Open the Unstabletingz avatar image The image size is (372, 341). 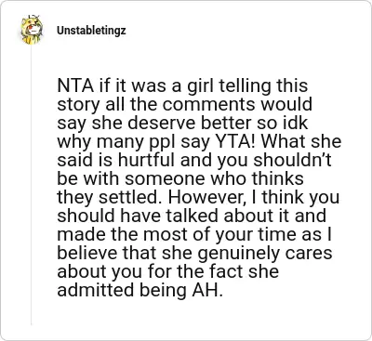point(32,31)
